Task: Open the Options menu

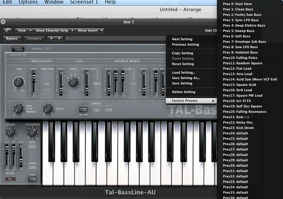Action: (28, 2)
